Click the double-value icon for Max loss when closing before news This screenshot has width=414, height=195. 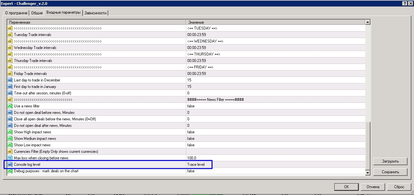tap(10, 158)
